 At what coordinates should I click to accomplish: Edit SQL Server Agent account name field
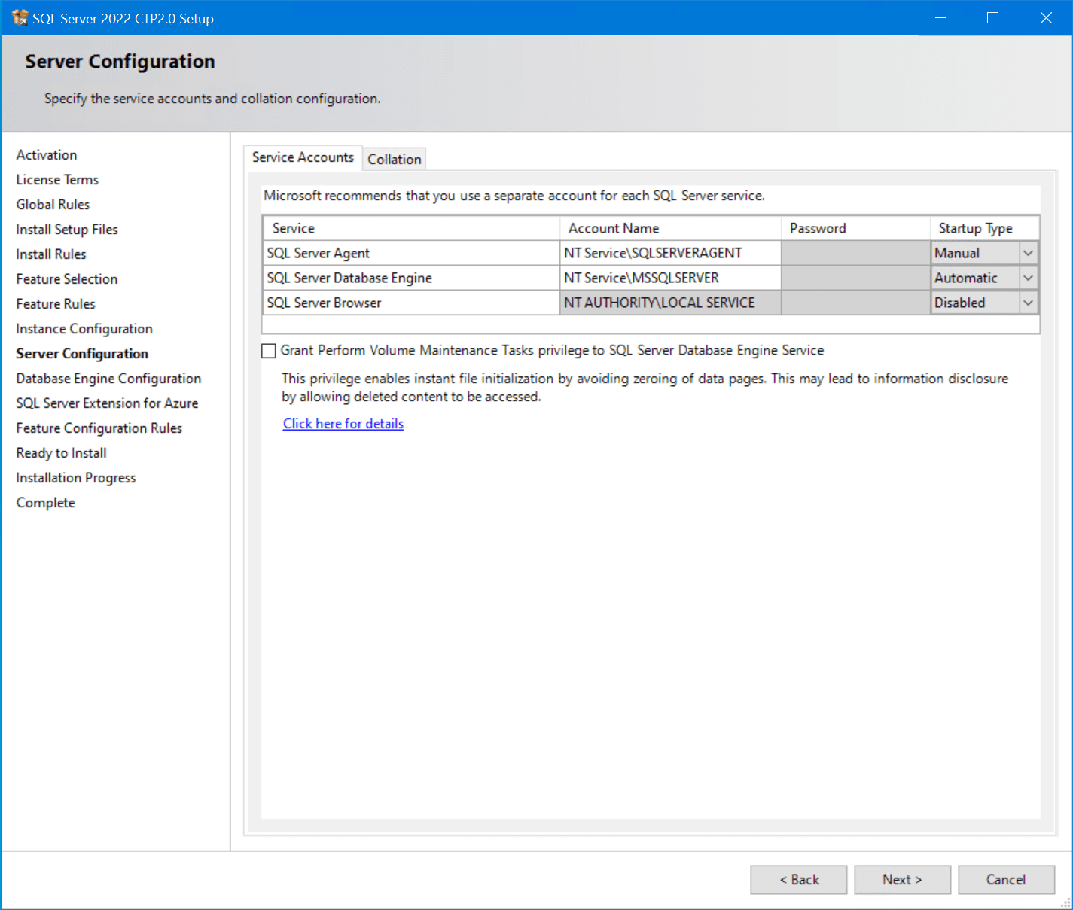tap(670, 253)
